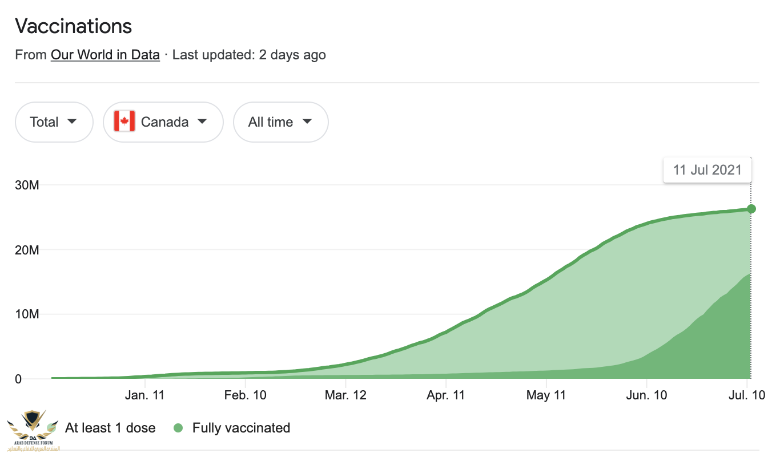
Task: Click the Vaccinations heading
Action: pyautogui.click(x=73, y=26)
